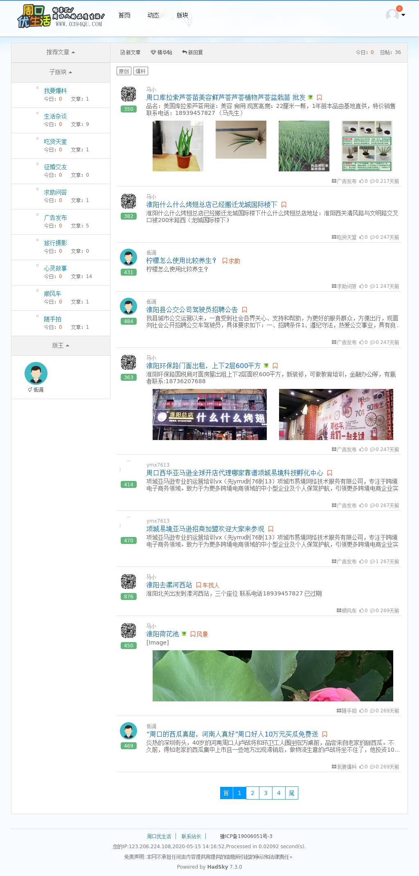Open the lotus pond photo thumbnail
419x876 pixels.
pyautogui.click(x=273, y=676)
